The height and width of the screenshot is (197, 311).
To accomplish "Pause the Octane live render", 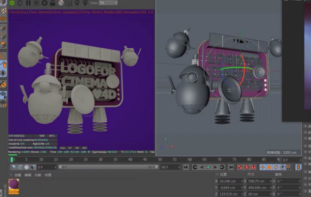I will click(x=28, y=3).
